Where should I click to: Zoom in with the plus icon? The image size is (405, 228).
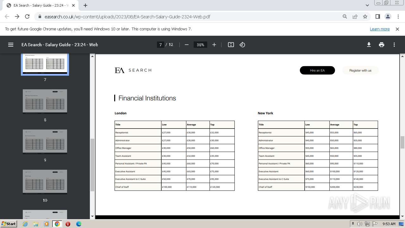pos(214,45)
